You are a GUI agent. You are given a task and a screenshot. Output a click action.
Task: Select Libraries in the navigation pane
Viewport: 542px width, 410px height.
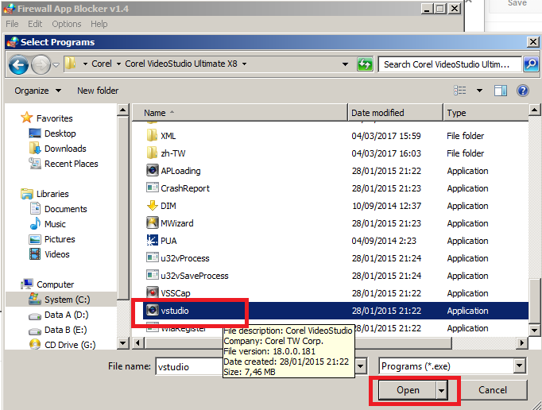(45, 194)
